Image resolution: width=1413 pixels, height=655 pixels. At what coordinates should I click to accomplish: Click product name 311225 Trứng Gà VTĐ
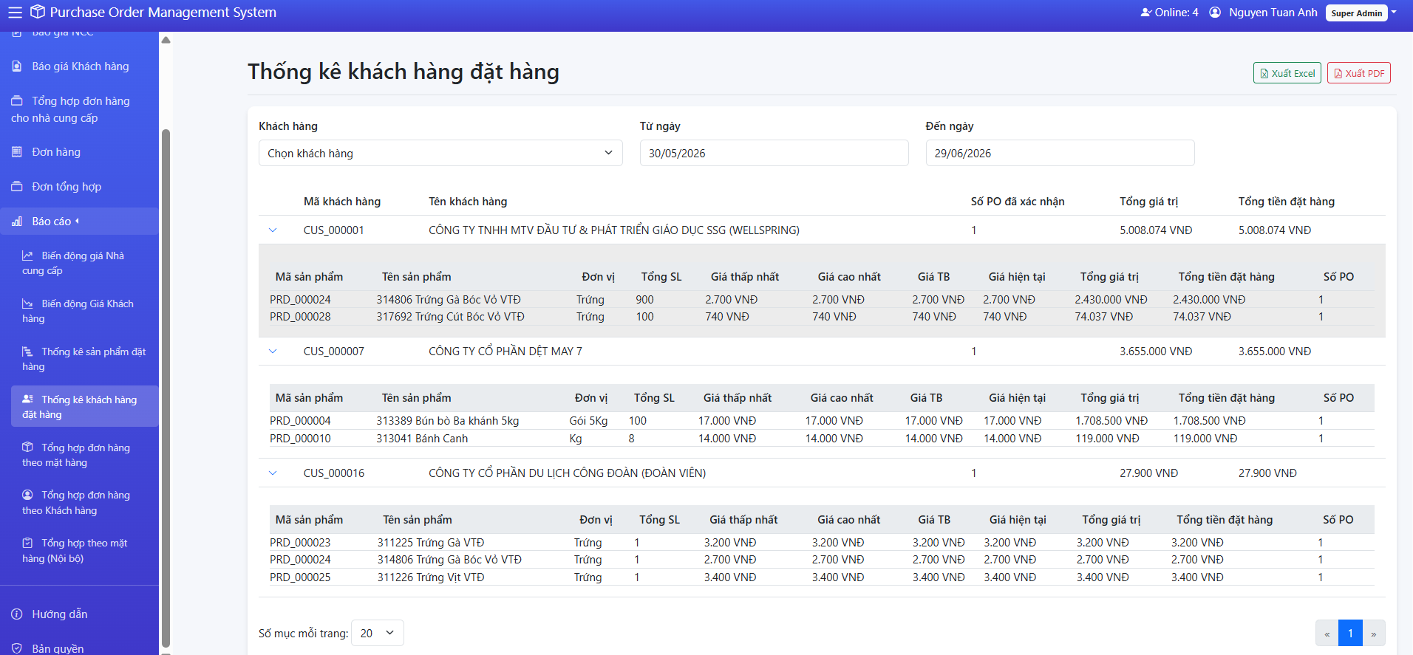point(431,543)
